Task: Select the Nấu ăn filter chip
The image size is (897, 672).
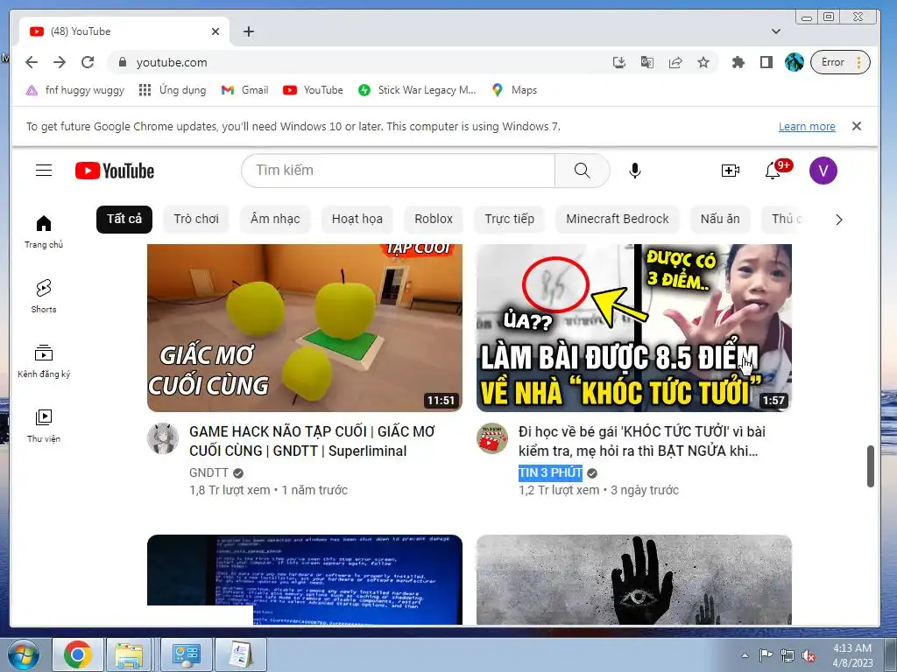Action: pyautogui.click(x=720, y=220)
